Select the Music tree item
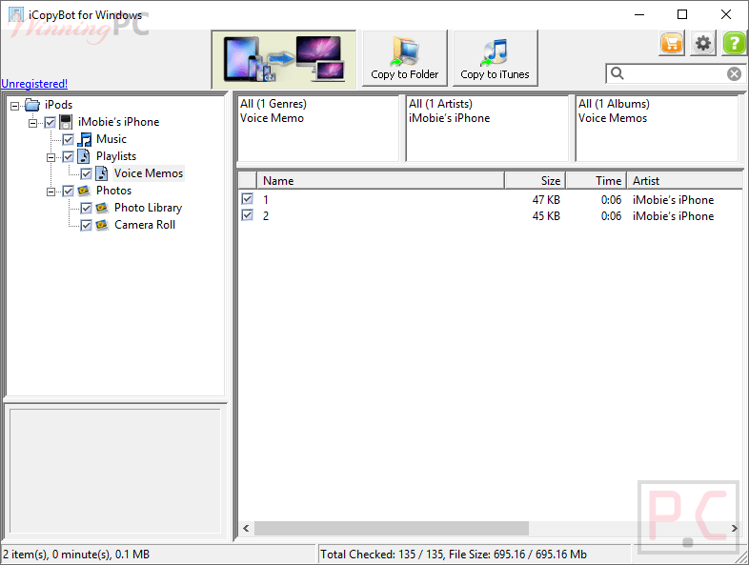Image resolution: width=749 pixels, height=565 pixels. click(111, 139)
